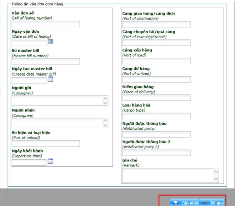Click the Ngày khởi hành calendar icon
Image resolution: width=235 pixels, height=207 pixels.
tap(50, 162)
